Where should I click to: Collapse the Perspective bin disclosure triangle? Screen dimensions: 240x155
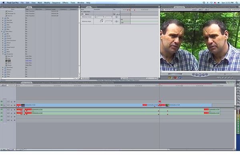(x=3, y=54)
